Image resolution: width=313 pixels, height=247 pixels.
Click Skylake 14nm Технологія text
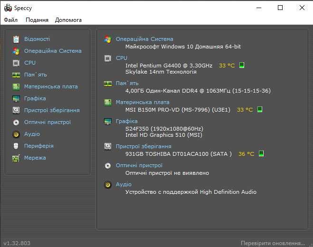161,72
